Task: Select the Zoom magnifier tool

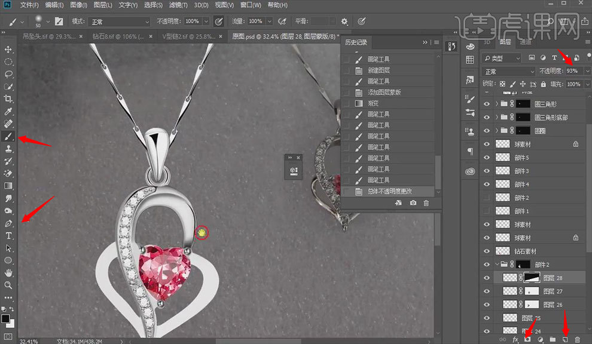Action: [8, 285]
